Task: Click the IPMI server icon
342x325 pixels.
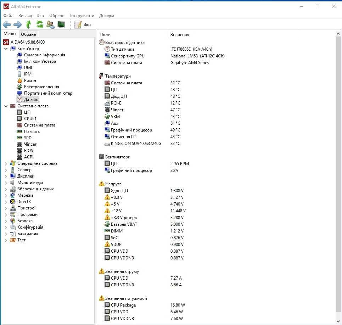Action: (x=19, y=74)
